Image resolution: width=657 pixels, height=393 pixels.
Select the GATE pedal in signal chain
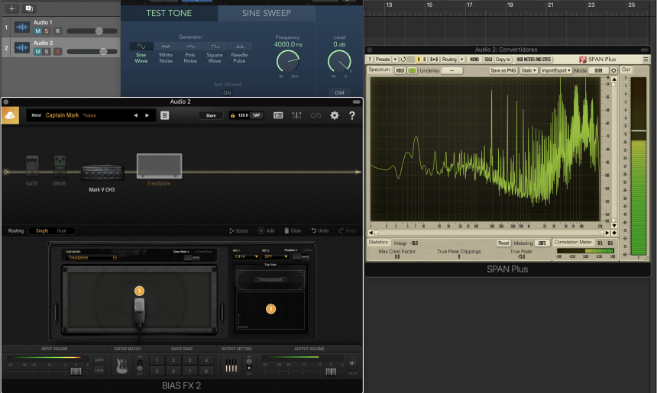[x=32, y=166]
